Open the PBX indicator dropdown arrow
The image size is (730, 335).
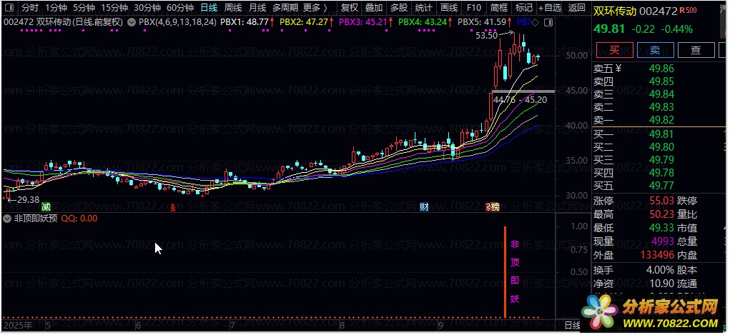(133, 22)
